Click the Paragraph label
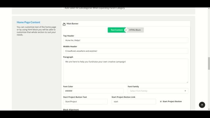Screen dimensions: 210x118 pyautogui.click(x=68, y=57)
